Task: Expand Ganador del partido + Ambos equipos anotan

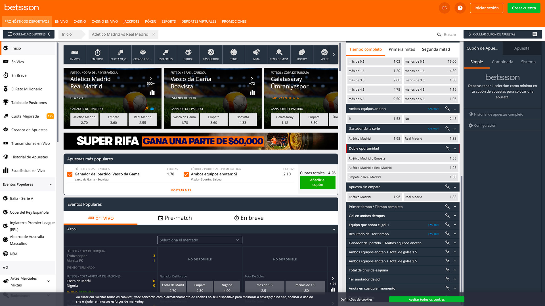Action: click(455, 243)
